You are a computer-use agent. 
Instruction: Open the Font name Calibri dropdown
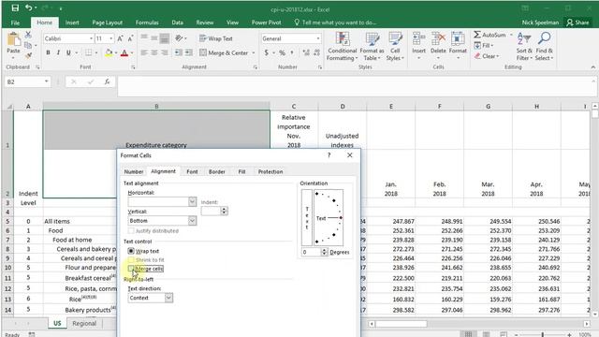click(92, 38)
